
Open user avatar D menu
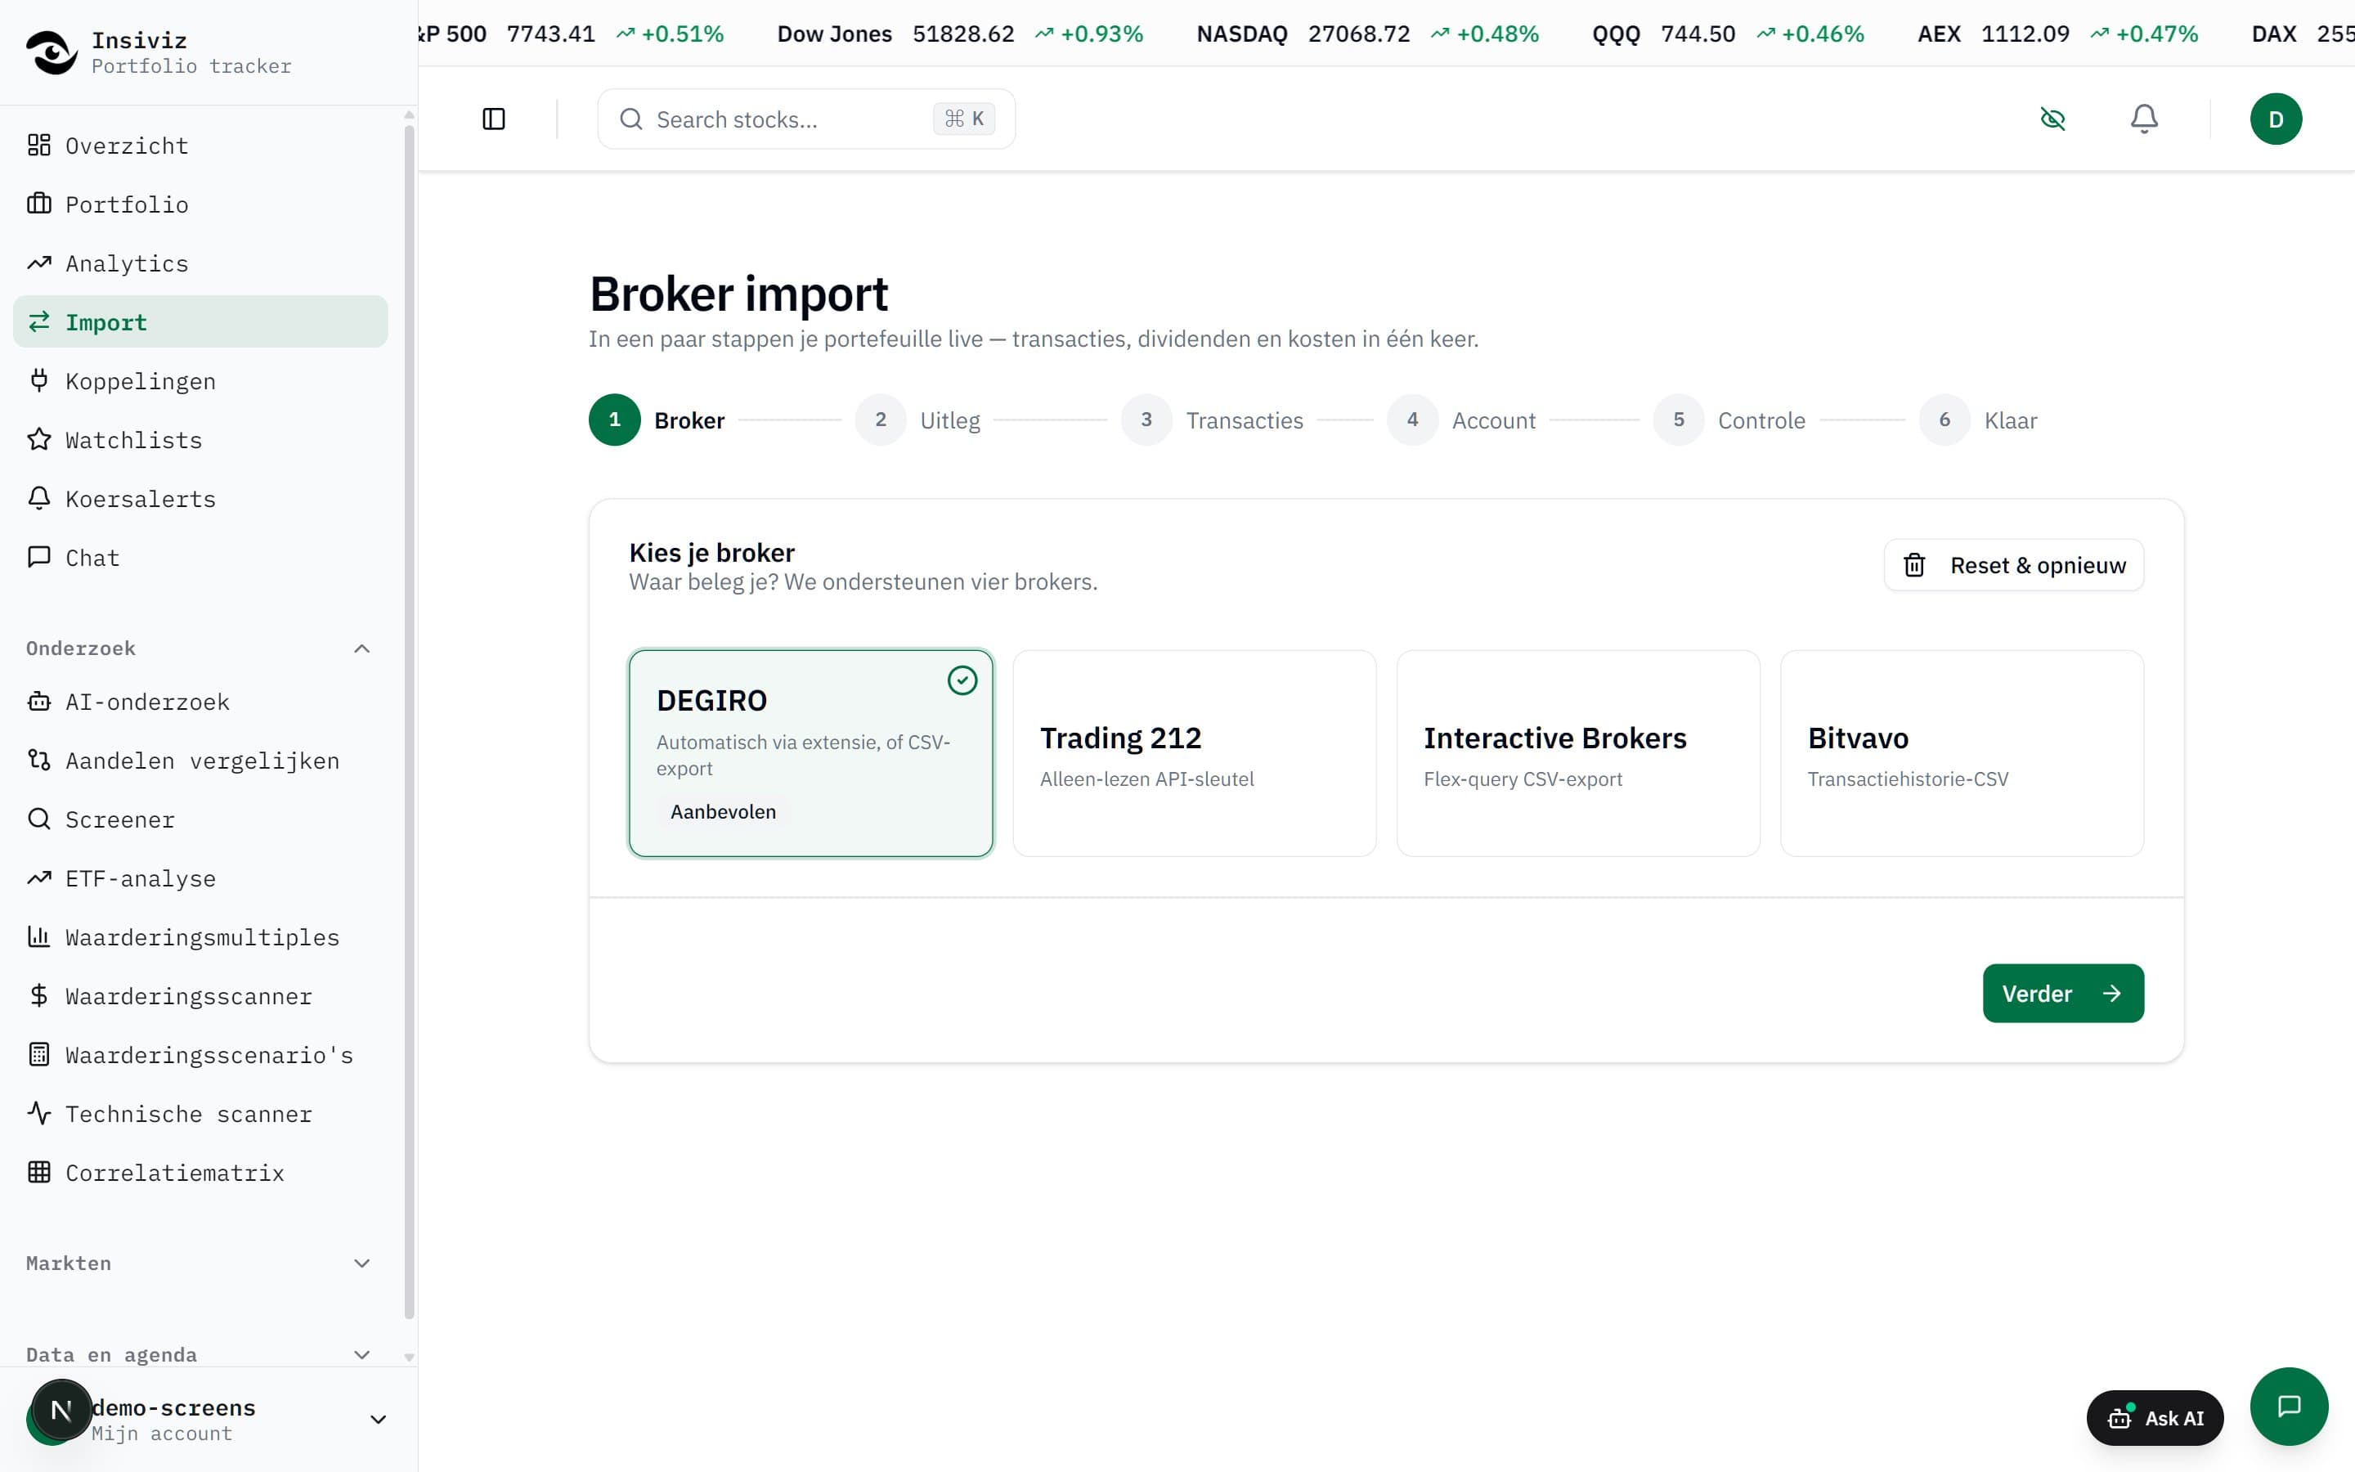click(x=2275, y=119)
